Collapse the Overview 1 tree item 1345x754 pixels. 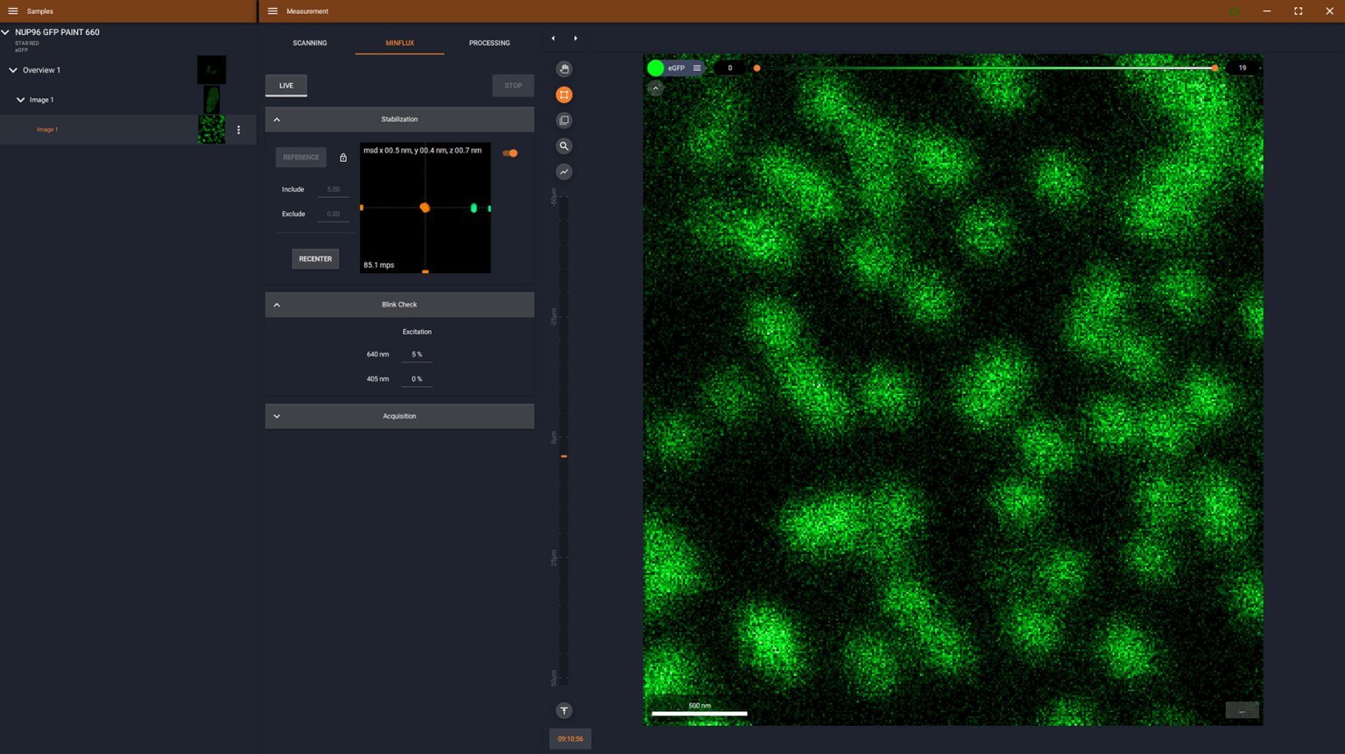pos(13,70)
